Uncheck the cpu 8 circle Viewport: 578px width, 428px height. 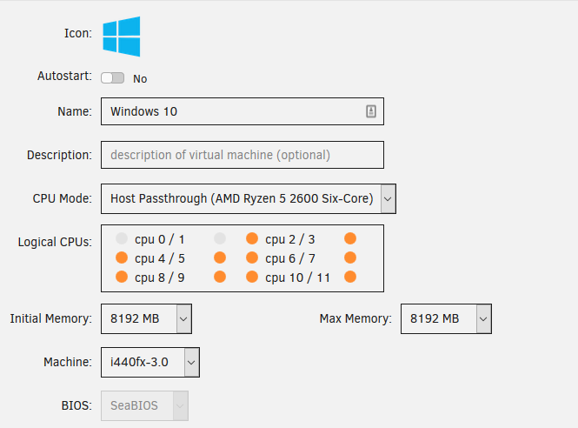click(122, 277)
